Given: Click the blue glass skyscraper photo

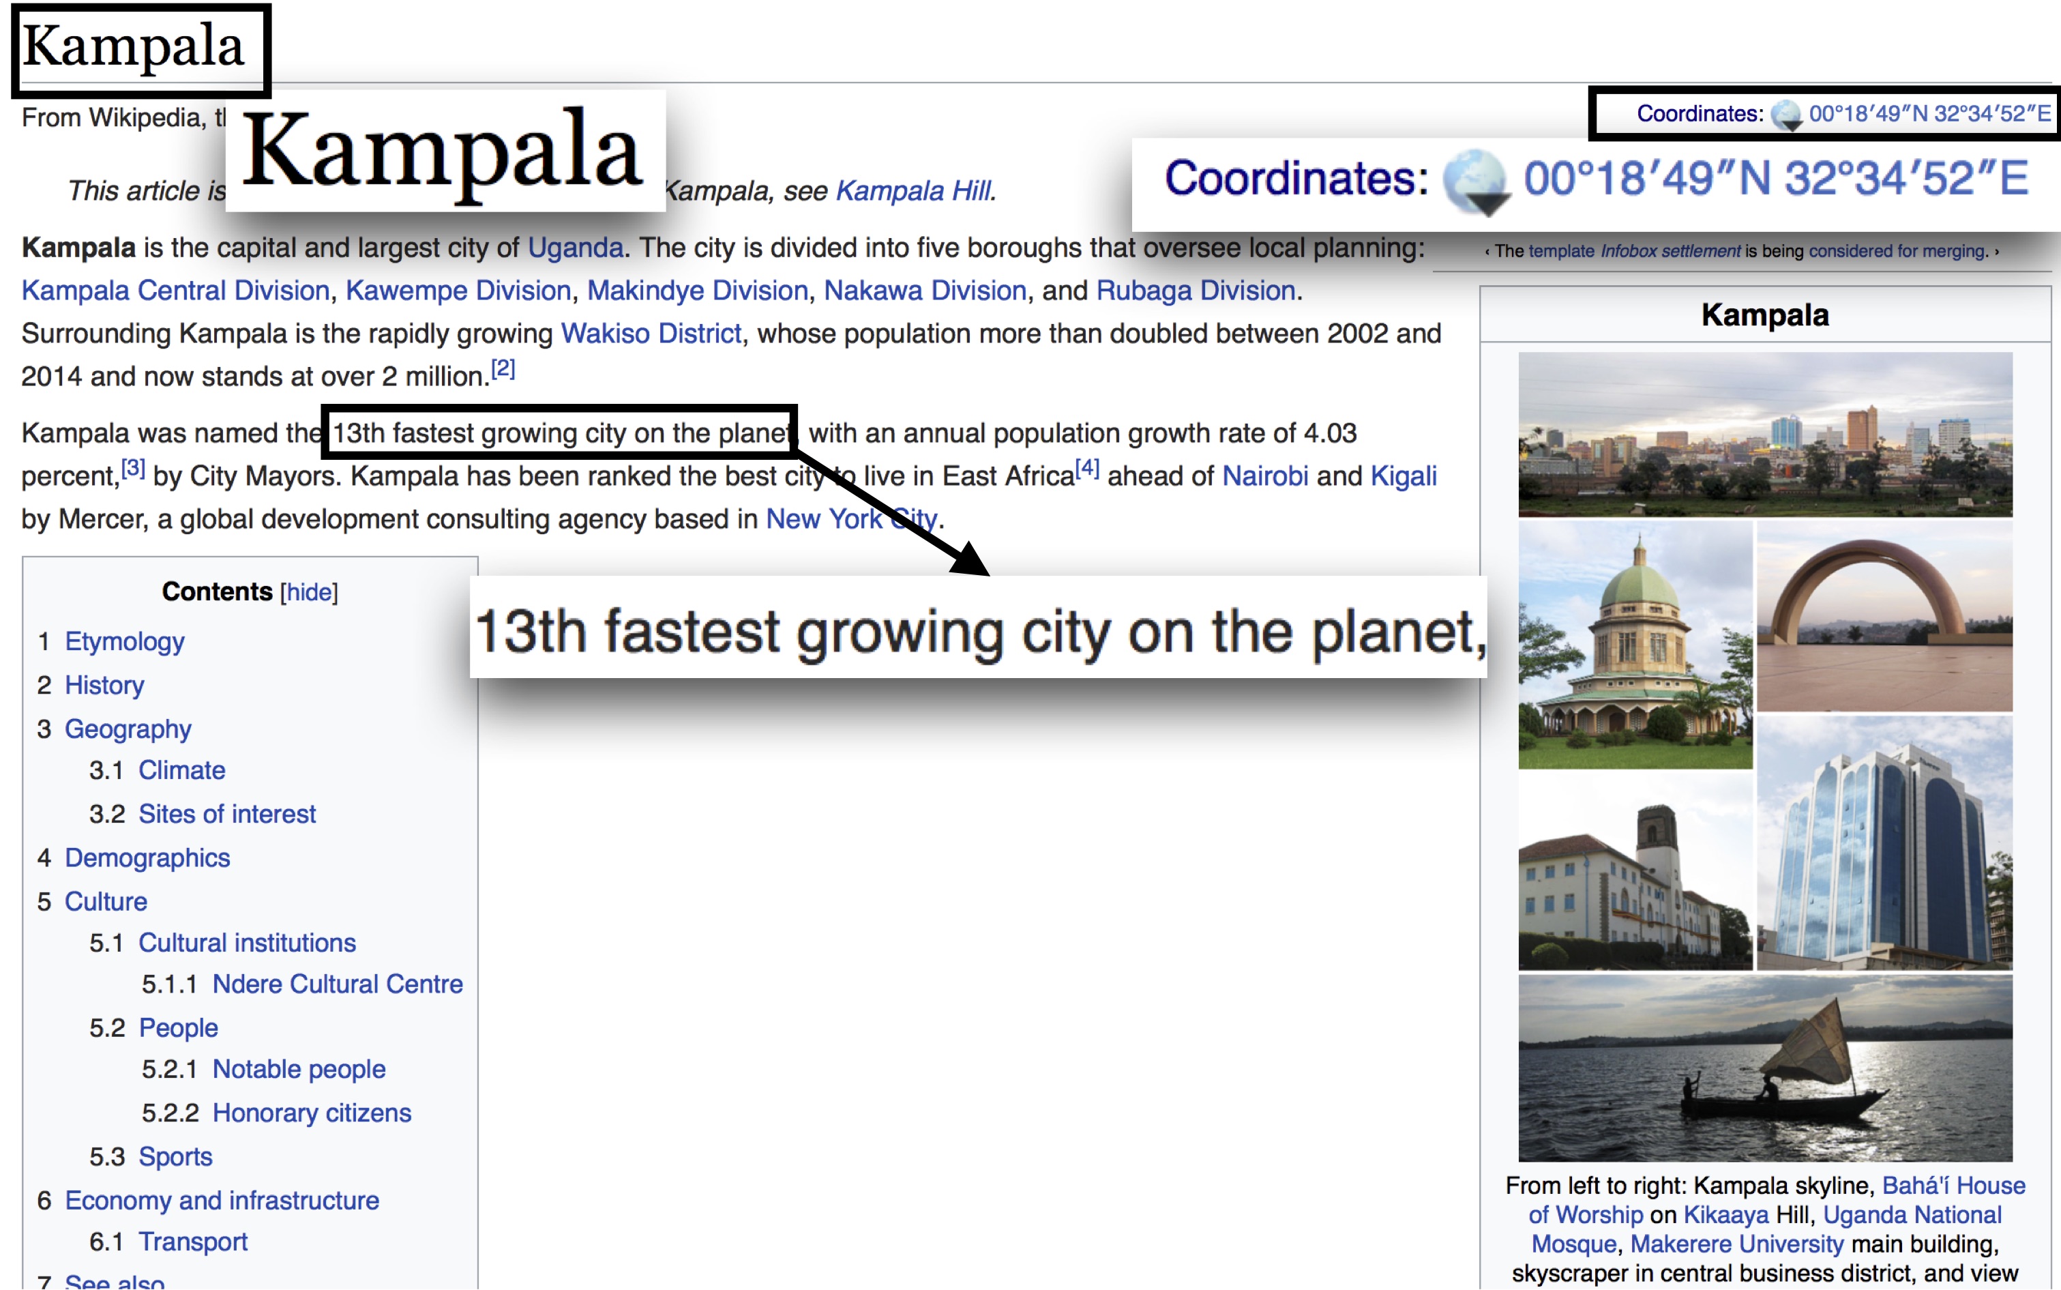Looking at the screenshot, I should (1884, 843).
